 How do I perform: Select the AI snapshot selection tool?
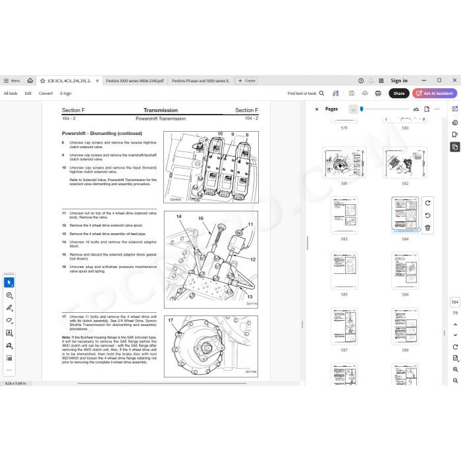click(x=9, y=358)
